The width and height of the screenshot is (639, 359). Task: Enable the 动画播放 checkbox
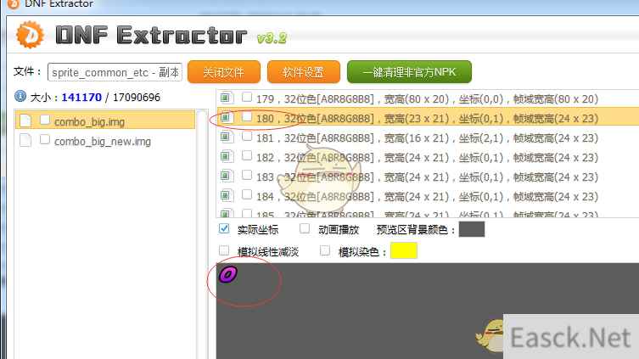pos(305,228)
